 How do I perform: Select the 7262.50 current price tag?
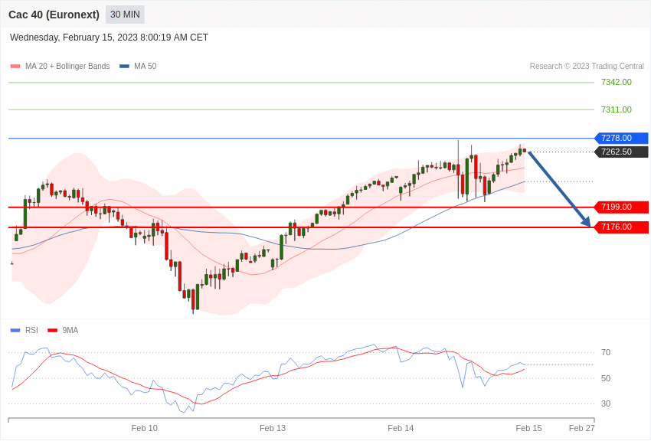(621, 152)
